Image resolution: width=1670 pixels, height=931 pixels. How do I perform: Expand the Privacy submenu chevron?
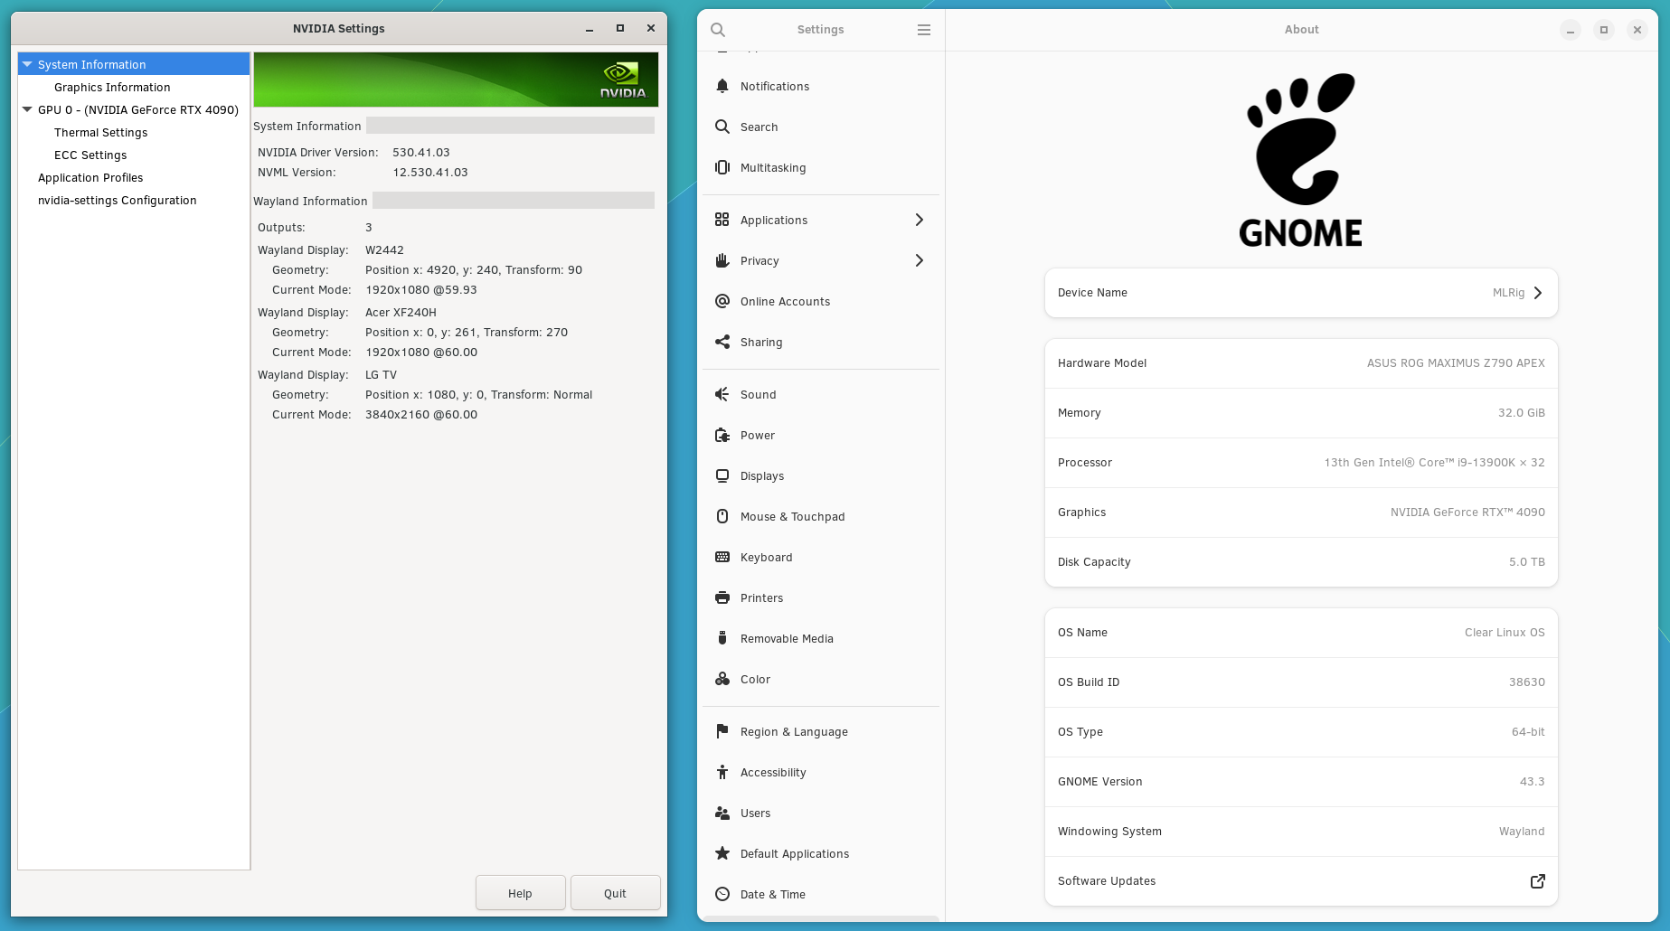(920, 260)
